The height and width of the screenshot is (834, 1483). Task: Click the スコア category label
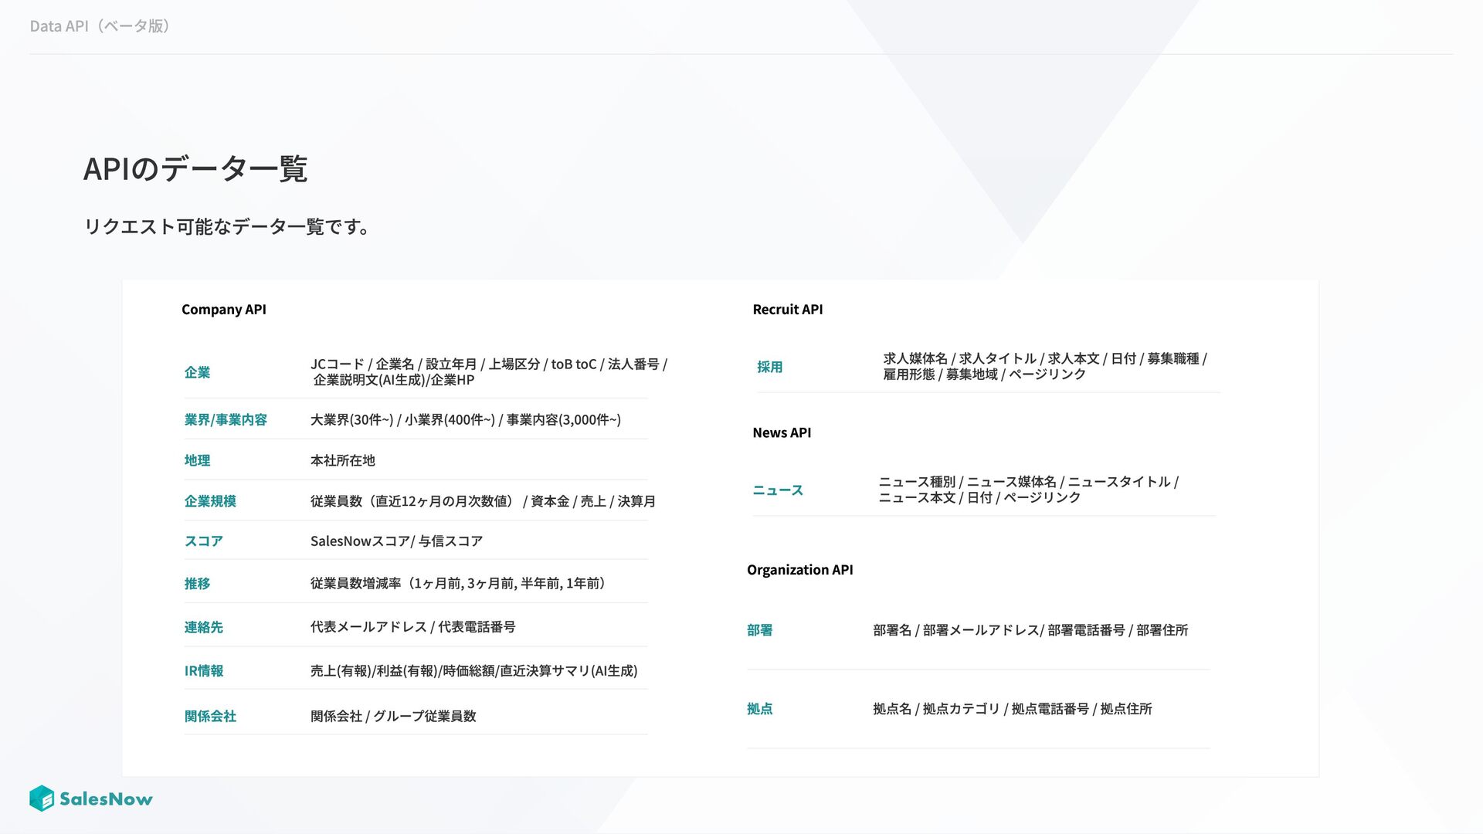(x=203, y=541)
